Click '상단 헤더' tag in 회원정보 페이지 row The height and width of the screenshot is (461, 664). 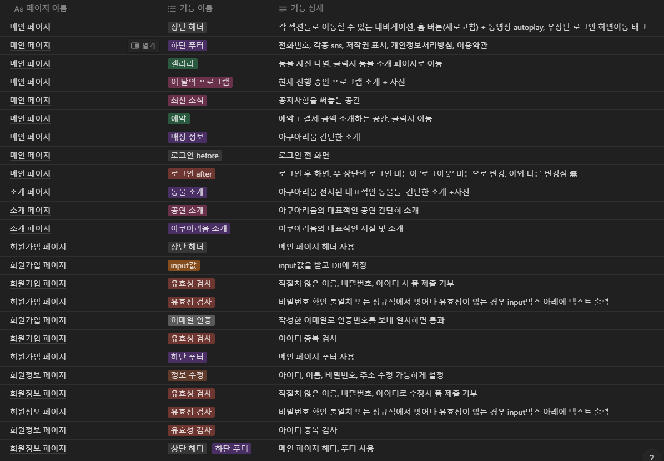point(187,449)
